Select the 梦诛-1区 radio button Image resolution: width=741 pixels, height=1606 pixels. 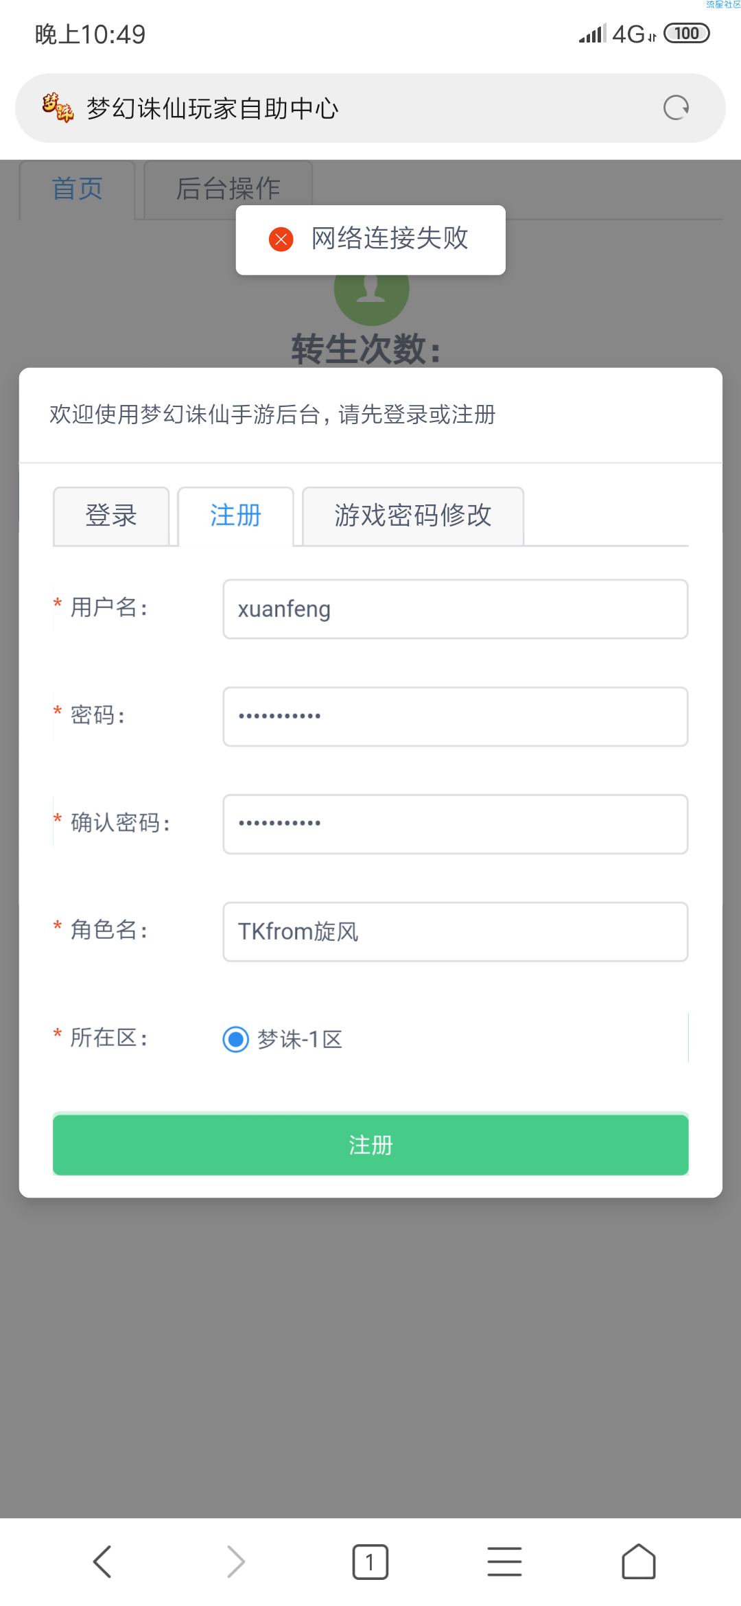pyautogui.click(x=236, y=1039)
